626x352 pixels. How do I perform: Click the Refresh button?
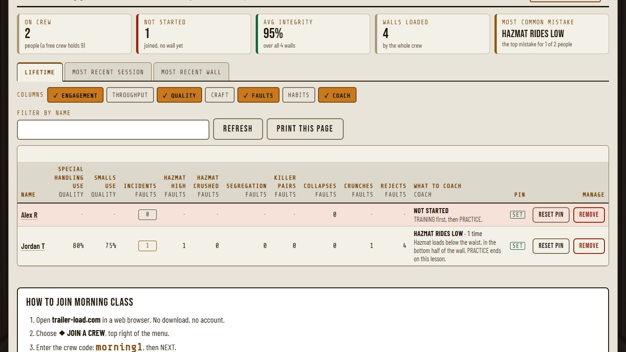point(238,129)
